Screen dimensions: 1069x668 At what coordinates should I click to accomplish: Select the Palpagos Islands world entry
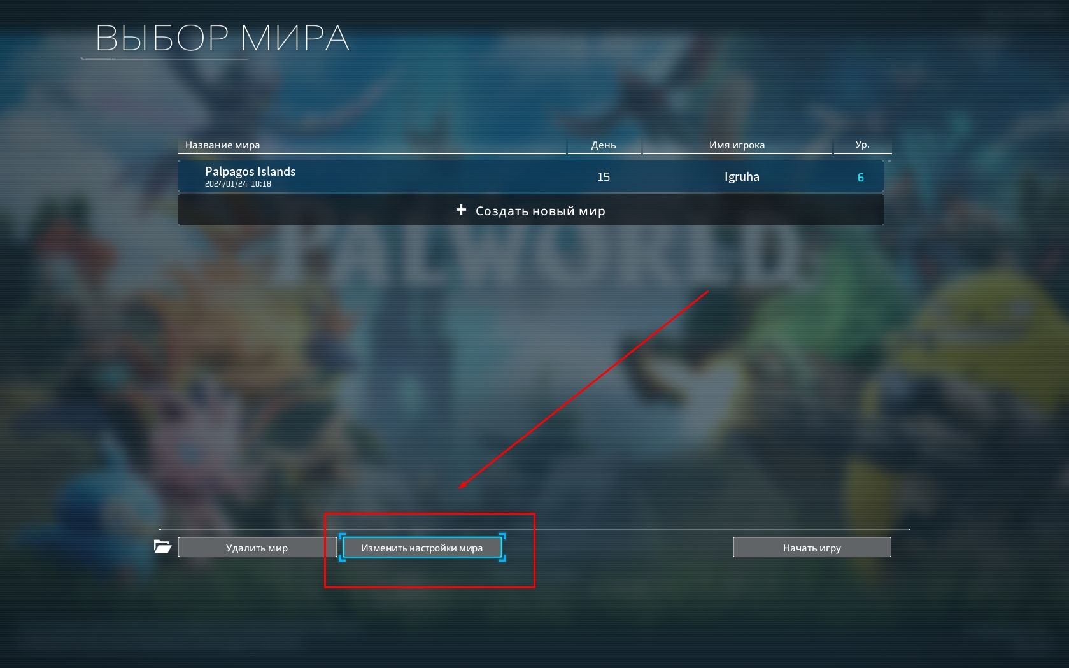tap(531, 176)
